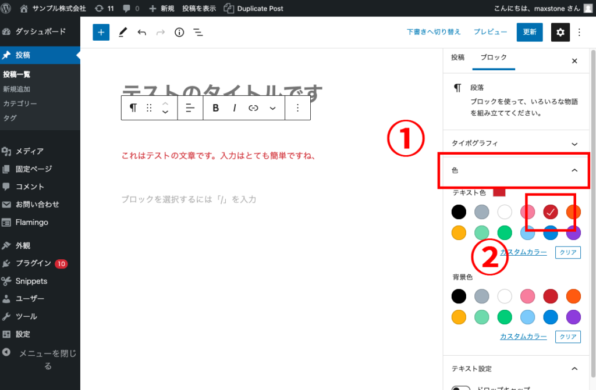The image size is (596, 390).
Task: Undo the last change
Action: pos(141,32)
